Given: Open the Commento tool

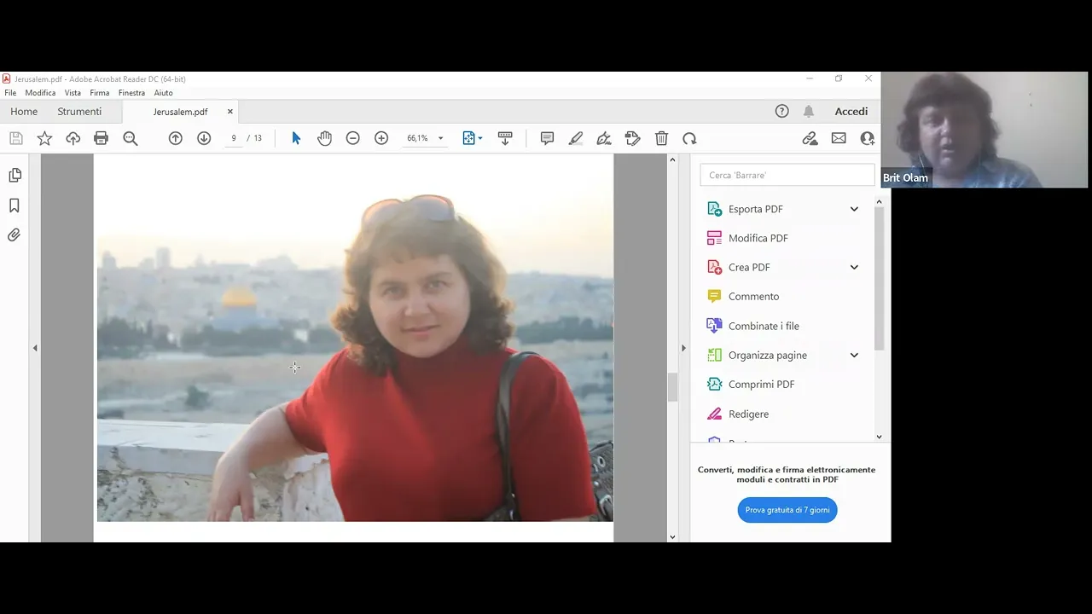Looking at the screenshot, I should pyautogui.click(x=753, y=297).
